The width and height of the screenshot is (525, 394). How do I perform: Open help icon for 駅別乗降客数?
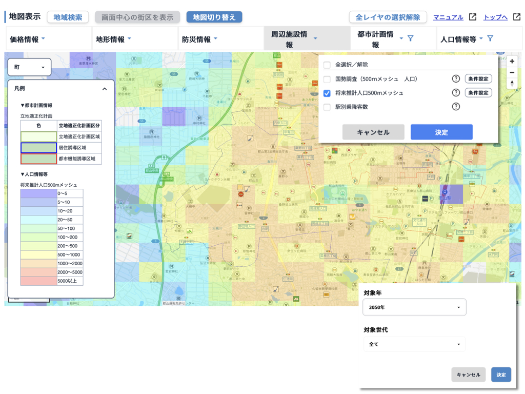(x=455, y=107)
